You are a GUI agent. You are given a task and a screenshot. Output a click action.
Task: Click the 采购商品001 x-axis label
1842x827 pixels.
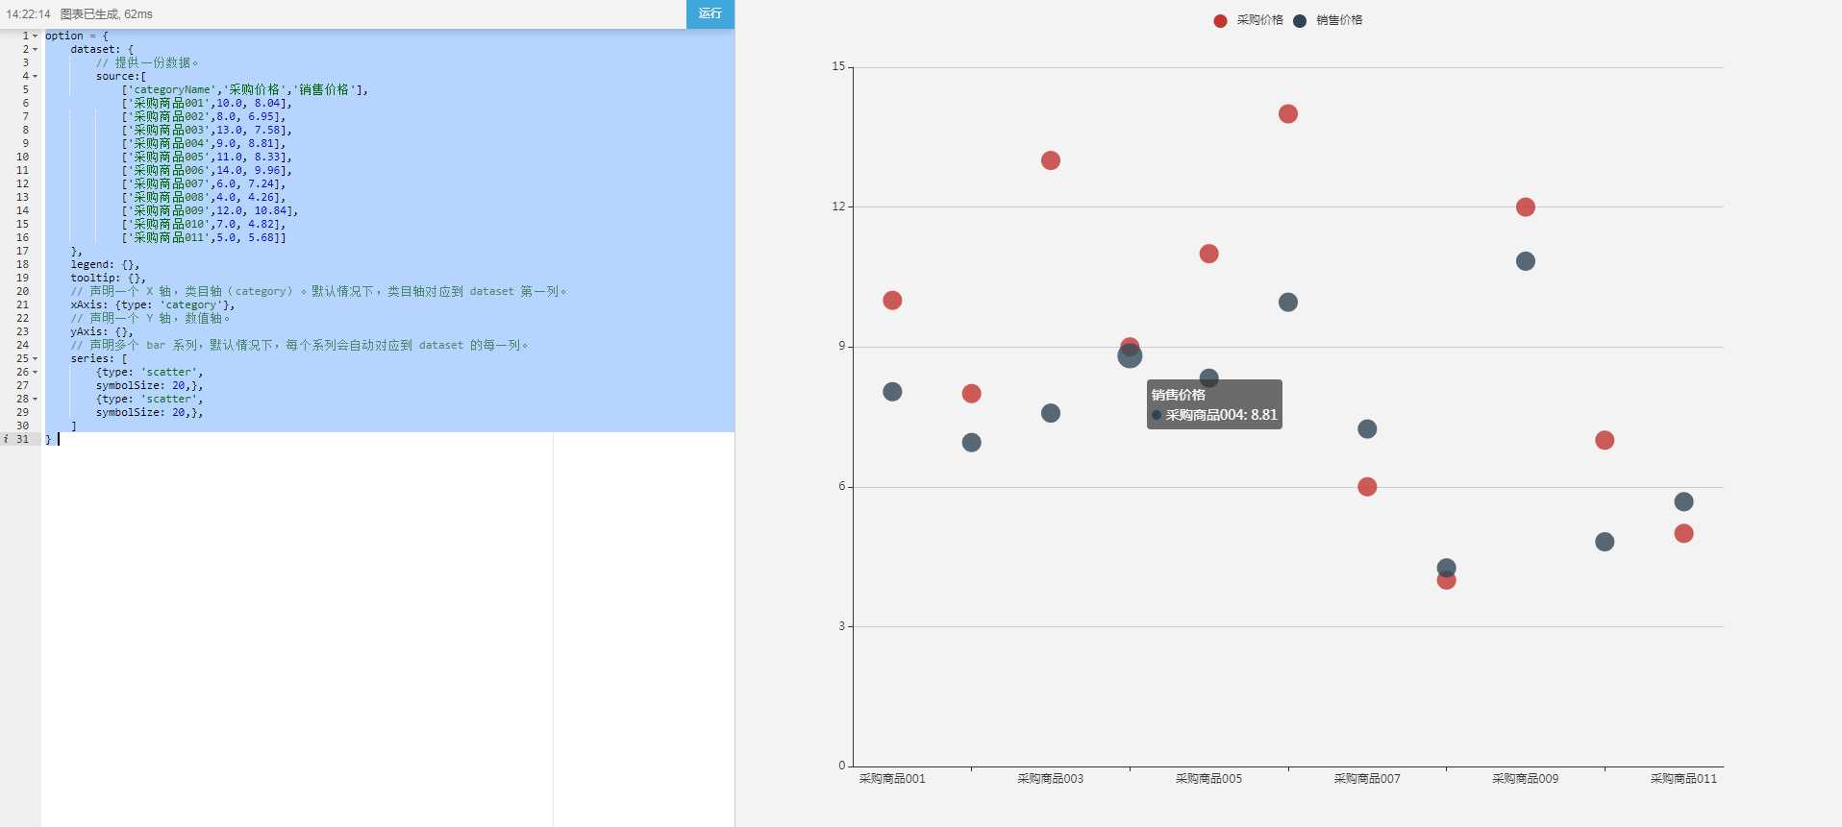click(x=892, y=779)
